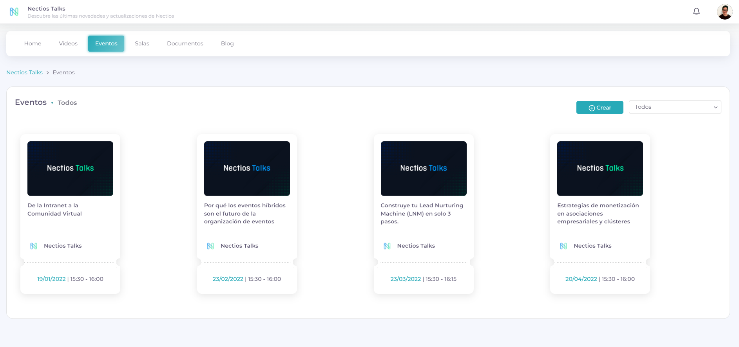Click Nectios icon on Intranet event card
Viewport: 739px width, 347px height.
tap(34, 246)
